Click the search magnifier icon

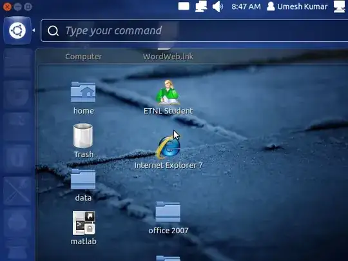53,31
